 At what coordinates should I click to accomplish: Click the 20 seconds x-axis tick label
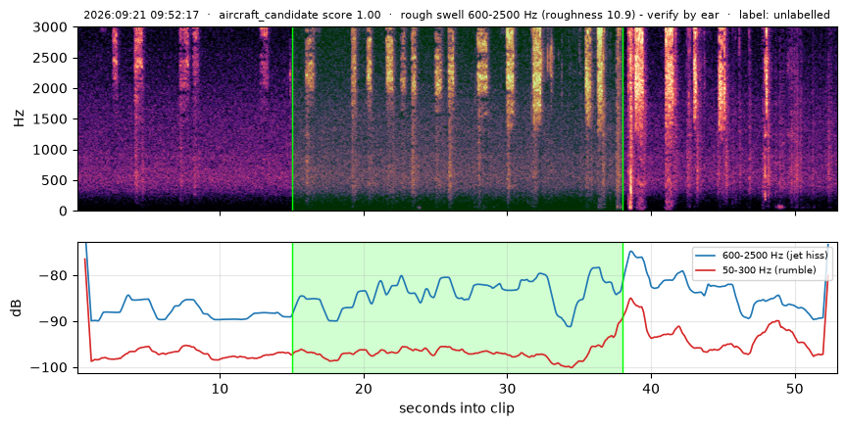coord(365,390)
